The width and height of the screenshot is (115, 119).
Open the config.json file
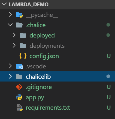coord(44,56)
